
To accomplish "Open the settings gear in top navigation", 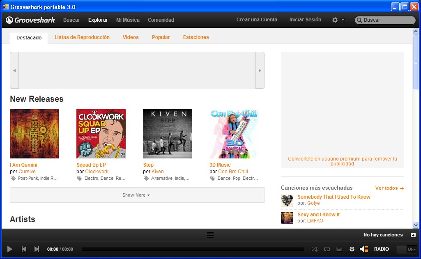I will click(x=335, y=20).
